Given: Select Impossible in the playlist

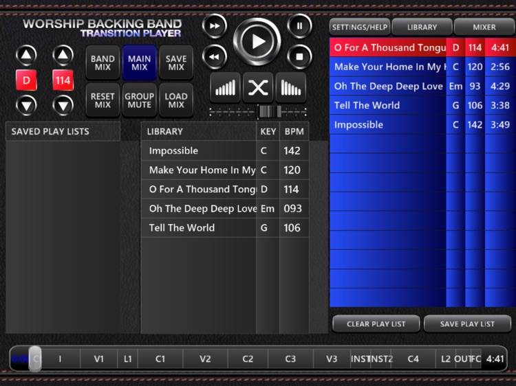Looking at the screenshot, I should click(x=422, y=125).
